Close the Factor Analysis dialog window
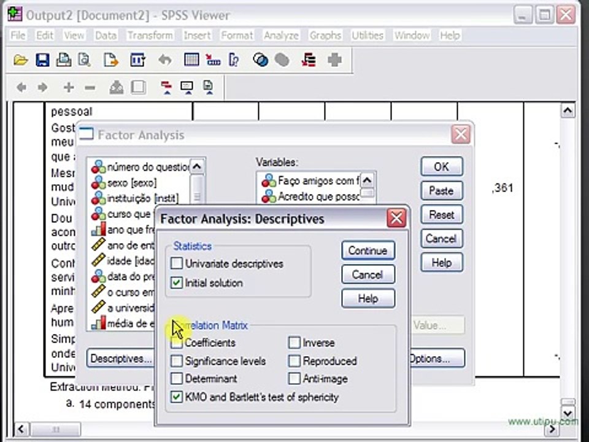Screen dimensions: 589x442 (461, 134)
